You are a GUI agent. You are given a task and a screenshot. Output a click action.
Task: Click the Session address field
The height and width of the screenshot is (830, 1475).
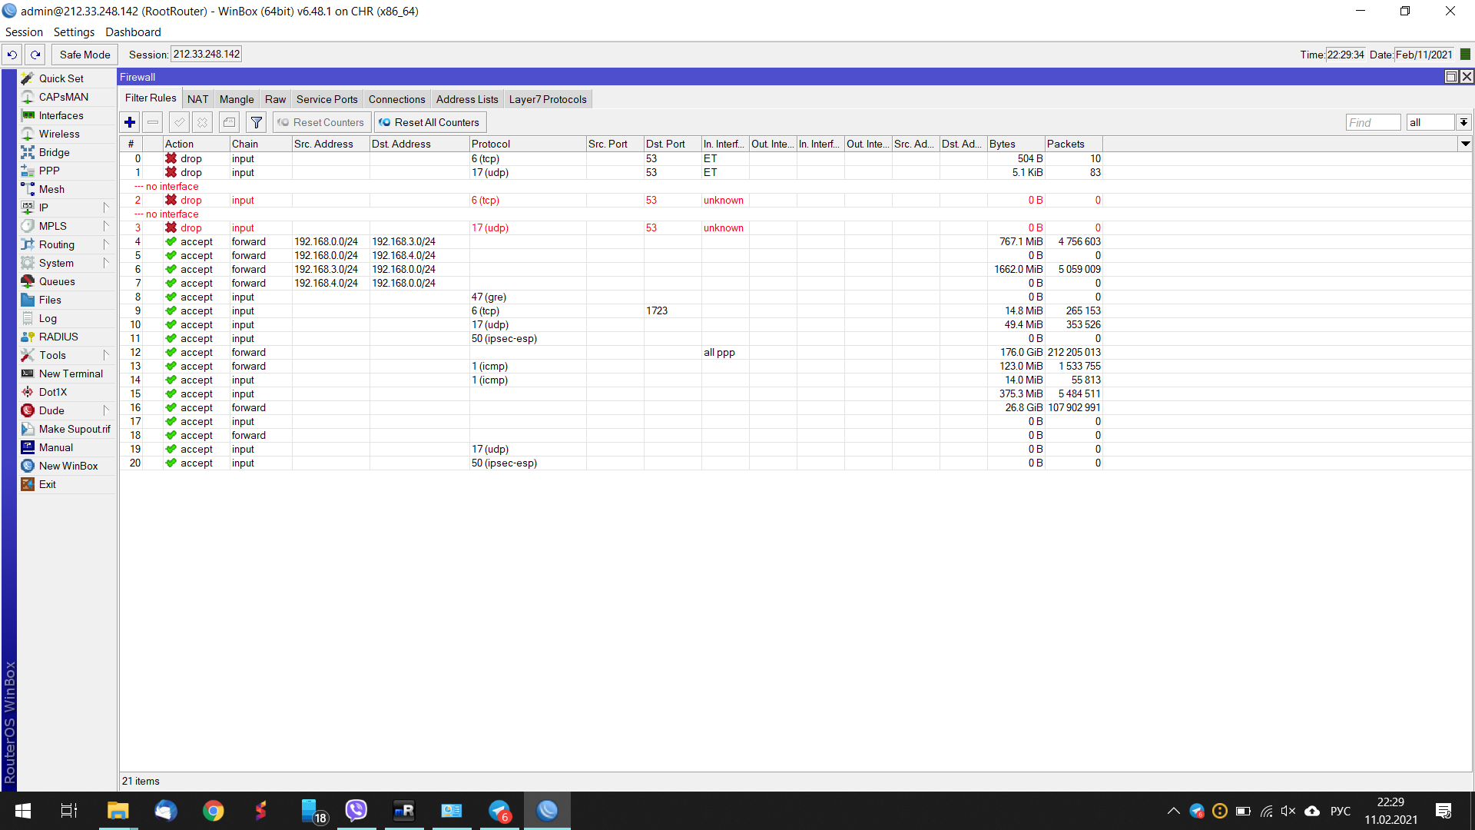(x=207, y=55)
